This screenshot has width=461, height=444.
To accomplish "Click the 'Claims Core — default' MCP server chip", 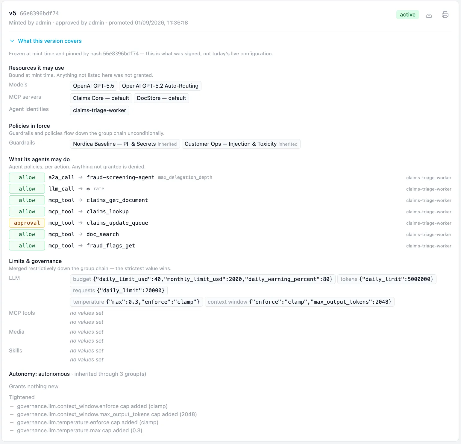I will [101, 98].
